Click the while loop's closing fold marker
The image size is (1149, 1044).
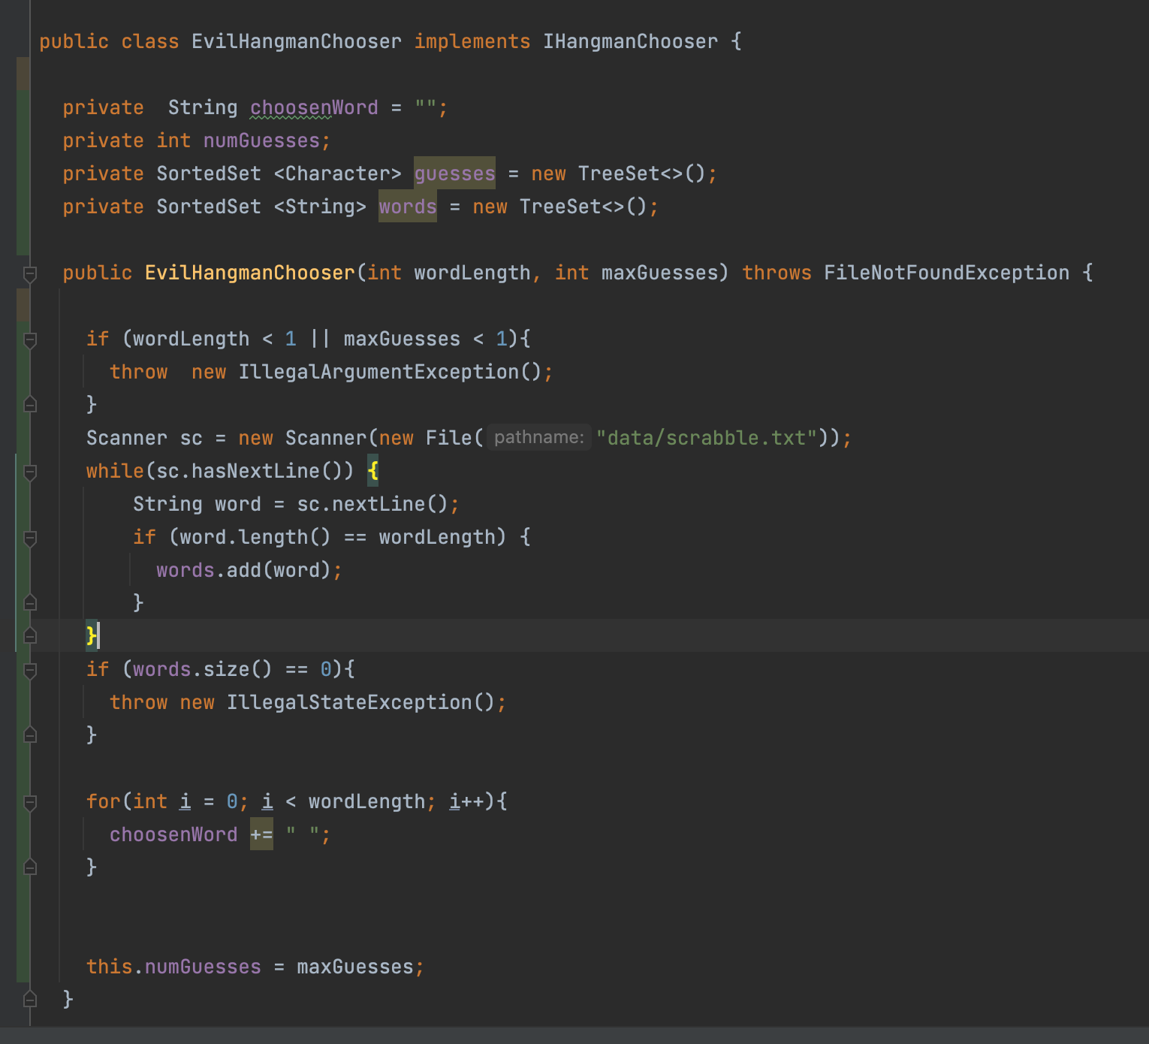pyautogui.click(x=30, y=635)
